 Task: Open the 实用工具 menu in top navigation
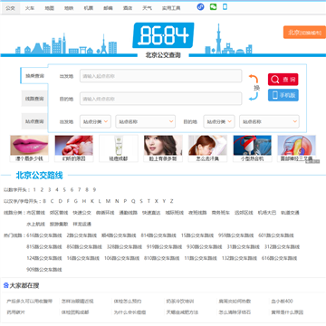171,8
